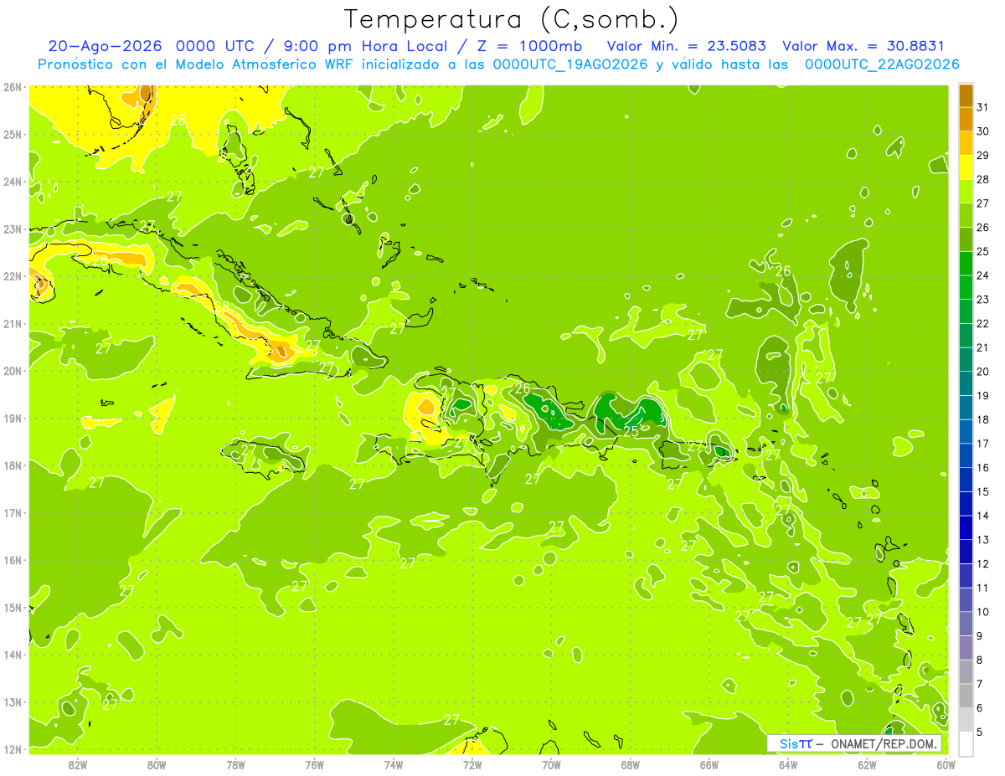Click the 24N latitude axis label
This screenshot has height=776, width=1005.
tap(13, 182)
